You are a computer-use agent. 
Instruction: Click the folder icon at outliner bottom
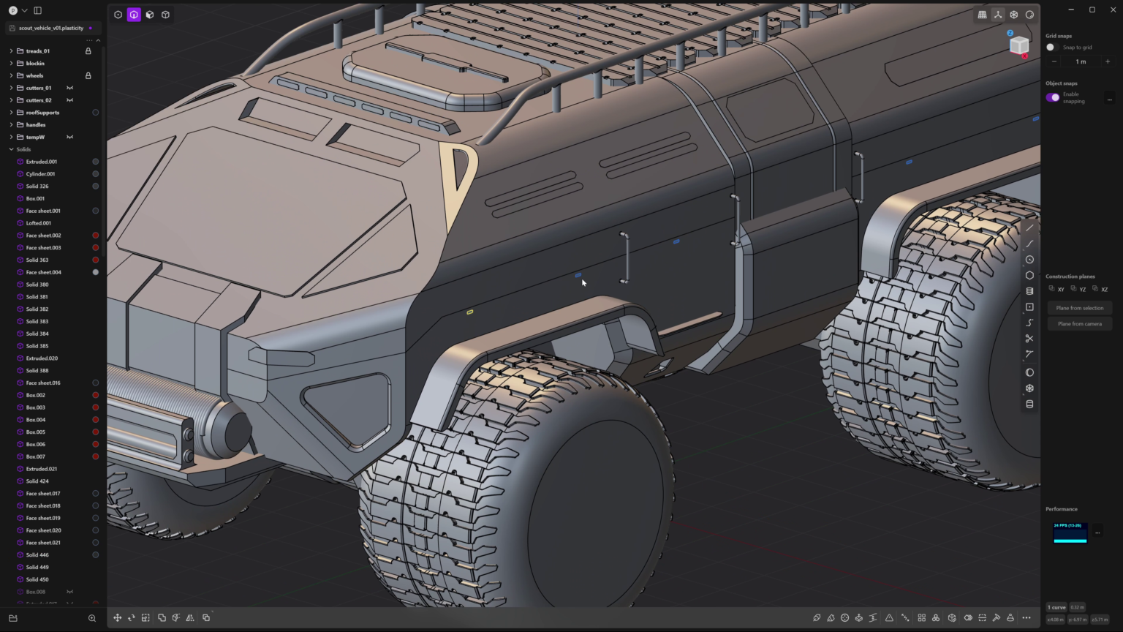point(12,618)
